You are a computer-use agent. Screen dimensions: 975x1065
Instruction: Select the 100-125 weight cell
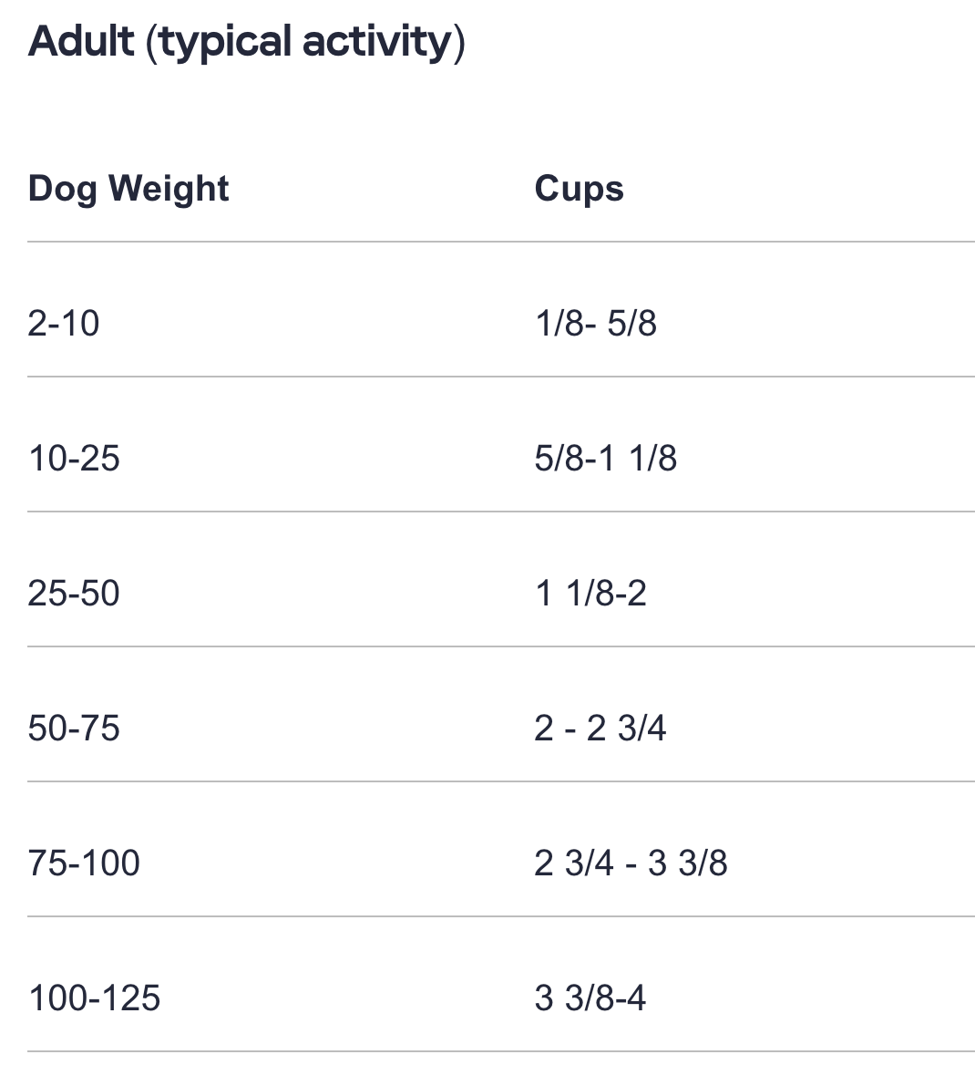point(94,998)
